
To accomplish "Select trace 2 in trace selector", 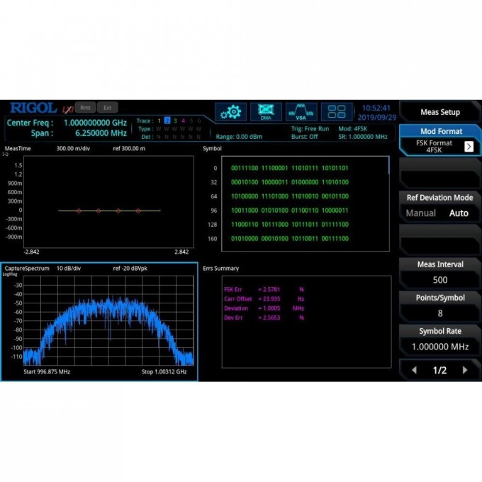I will coord(167,120).
